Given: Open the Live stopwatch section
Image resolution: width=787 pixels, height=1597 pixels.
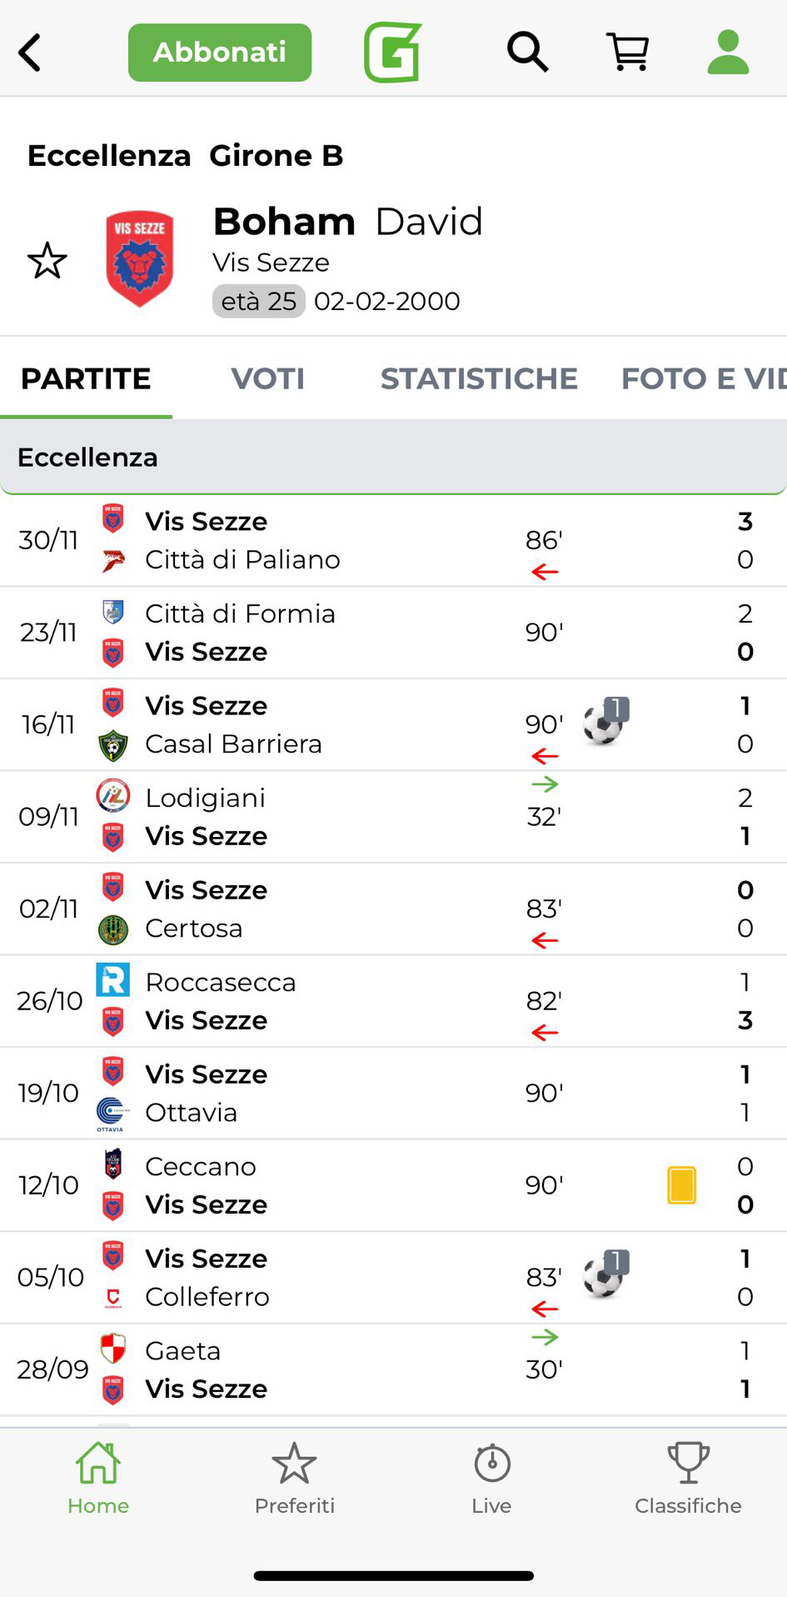Looking at the screenshot, I should coord(491,1478).
